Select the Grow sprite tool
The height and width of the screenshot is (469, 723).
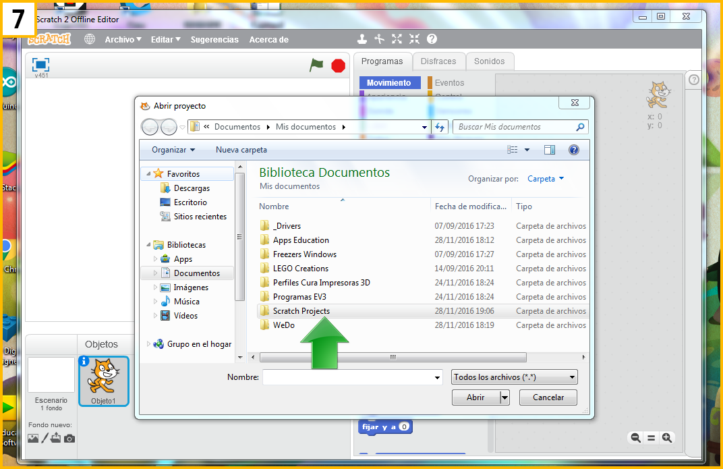[x=397, y=39]
